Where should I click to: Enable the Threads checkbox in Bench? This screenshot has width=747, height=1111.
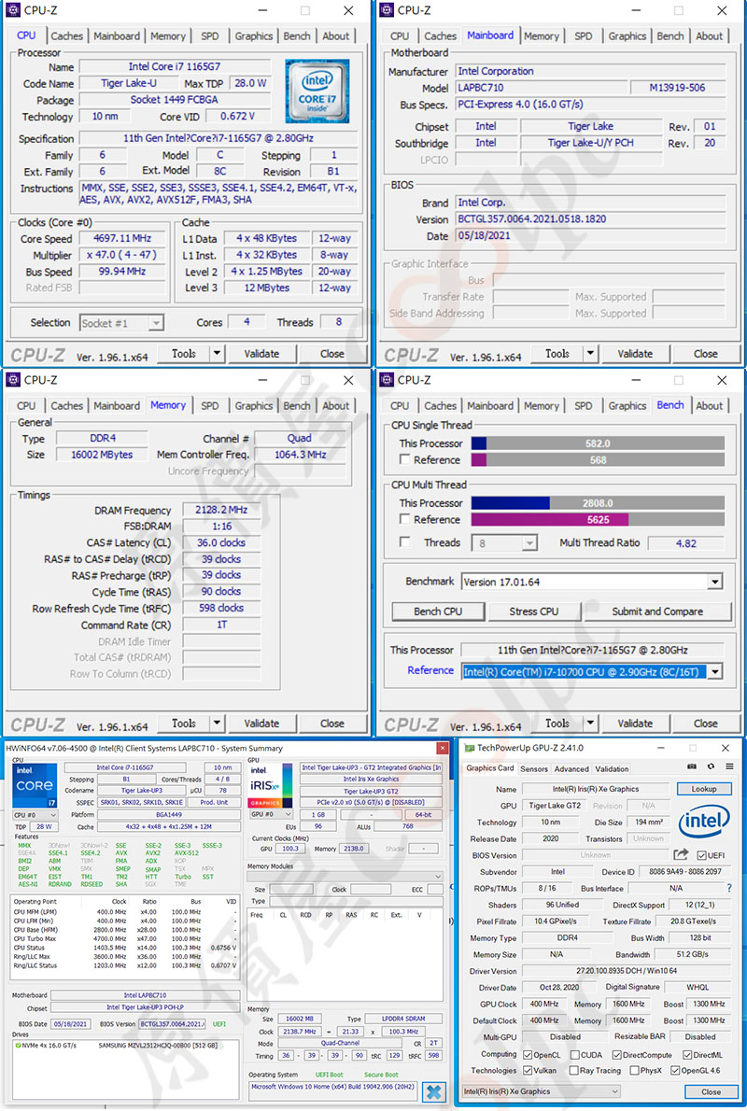coord(404,542)
